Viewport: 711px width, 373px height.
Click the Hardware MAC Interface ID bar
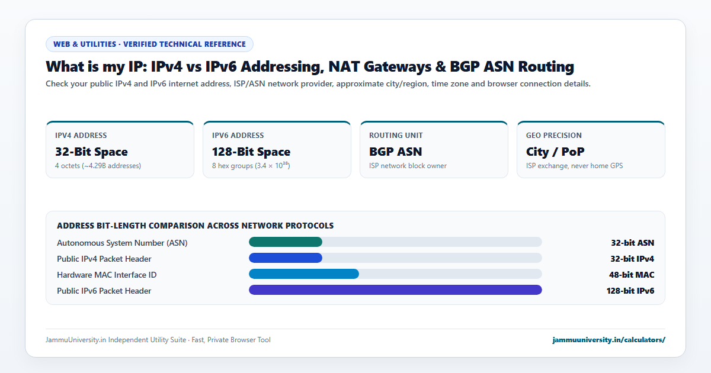tap(304, 274)
